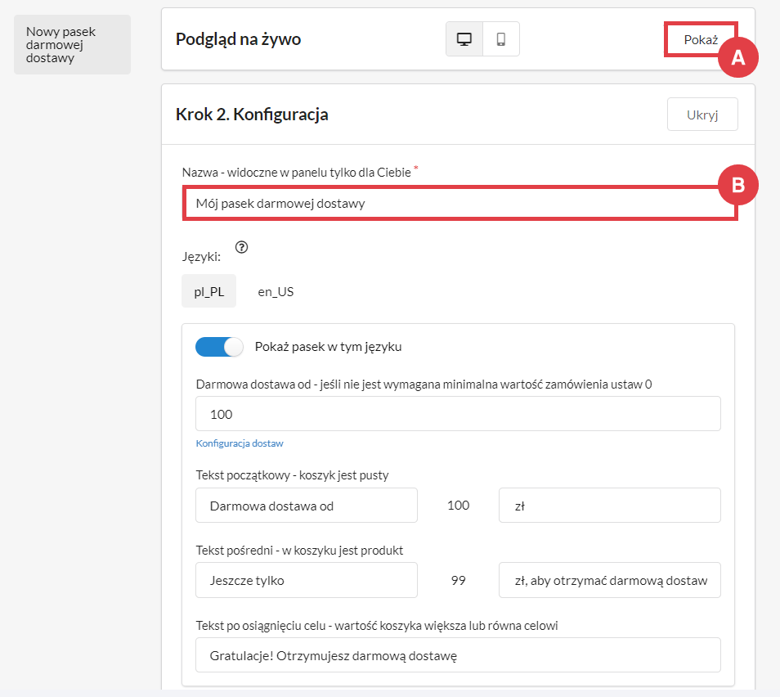Switch preview to mobile phone icon
Screen dimensions: 780x697
(501, 39)
